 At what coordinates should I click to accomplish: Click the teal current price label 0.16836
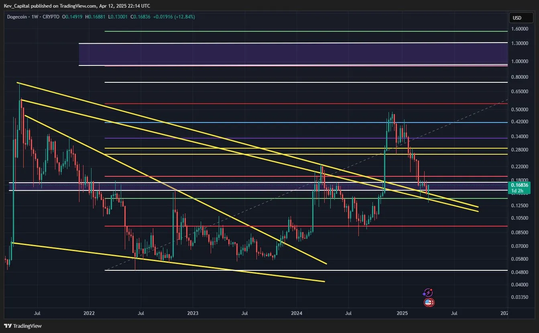click(x=521, y=186)
